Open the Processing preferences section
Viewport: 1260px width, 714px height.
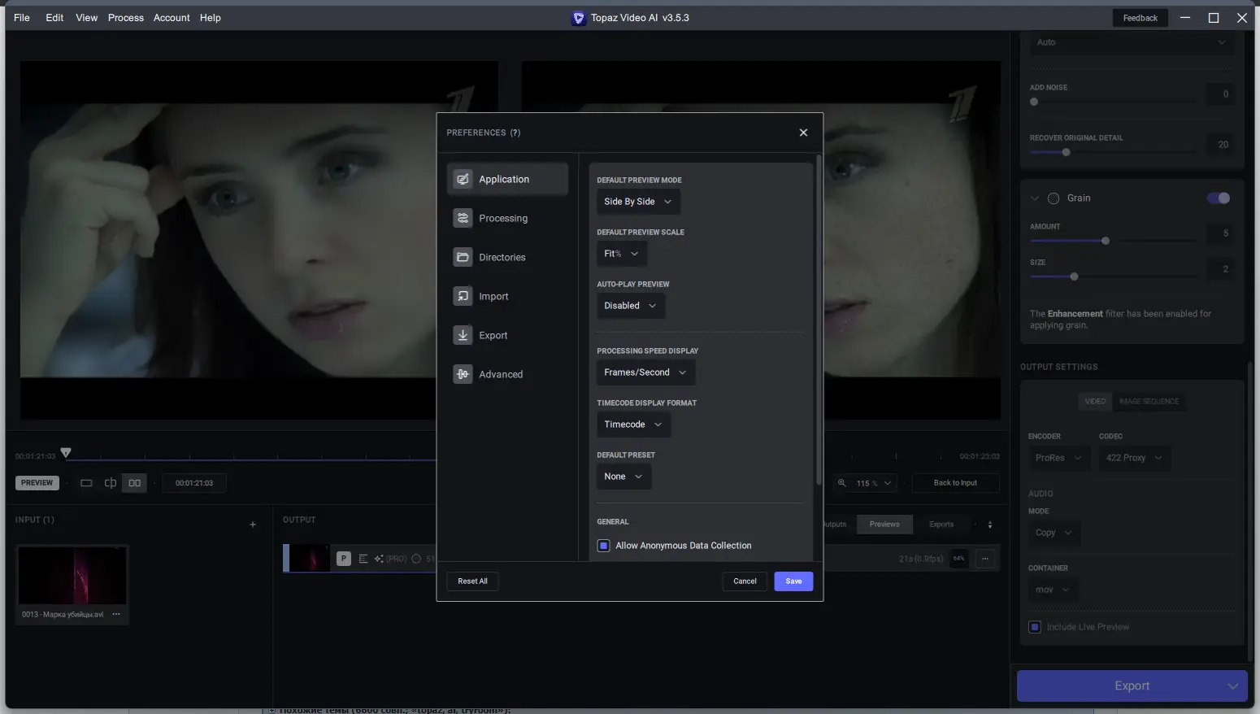tap(502, 218)
